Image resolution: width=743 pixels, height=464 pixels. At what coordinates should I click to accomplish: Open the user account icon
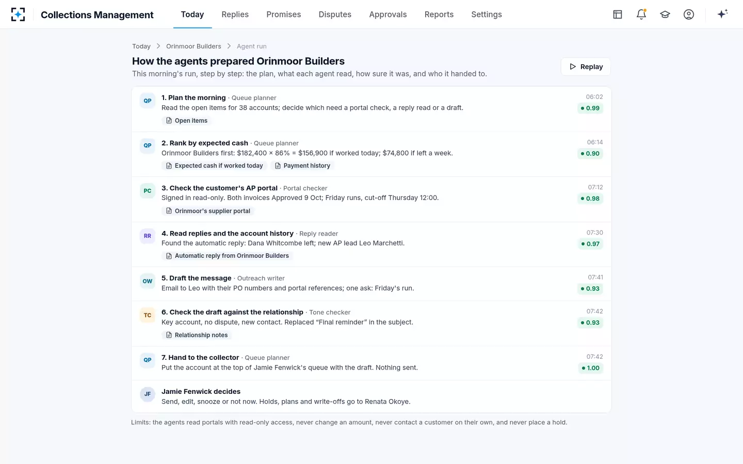[x=689, y=14]
